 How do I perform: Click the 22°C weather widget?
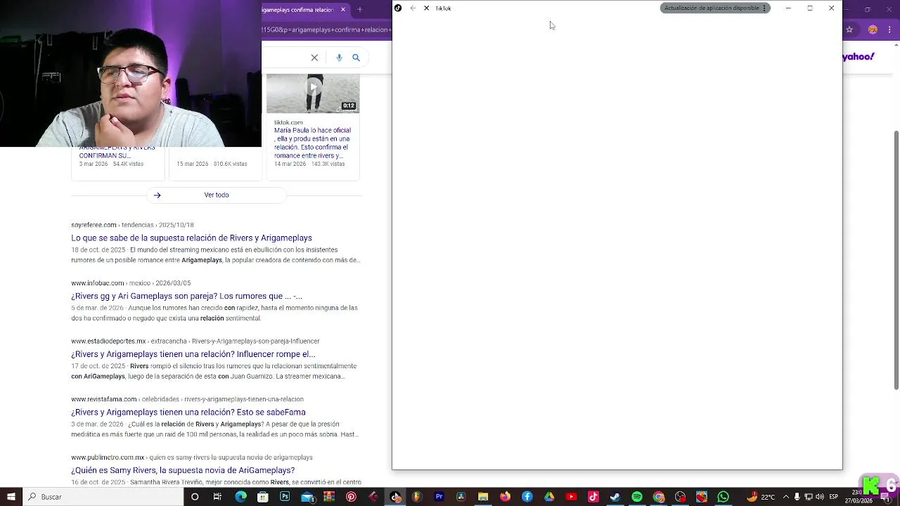pyautogui.click(x=761, y=497)
